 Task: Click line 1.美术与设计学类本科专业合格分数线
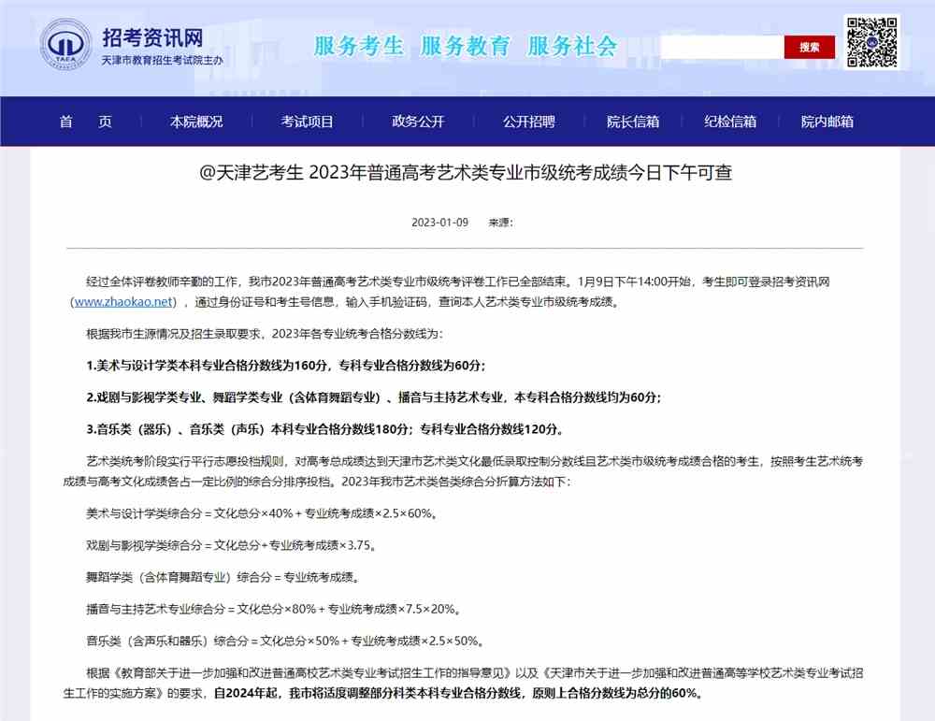click(285, 366)
